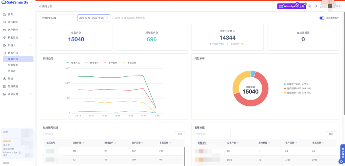Collapse sidebar using the hamburger icon
Image resolution: width=345 pixels, height=166 pixels.
coord(31,2)
